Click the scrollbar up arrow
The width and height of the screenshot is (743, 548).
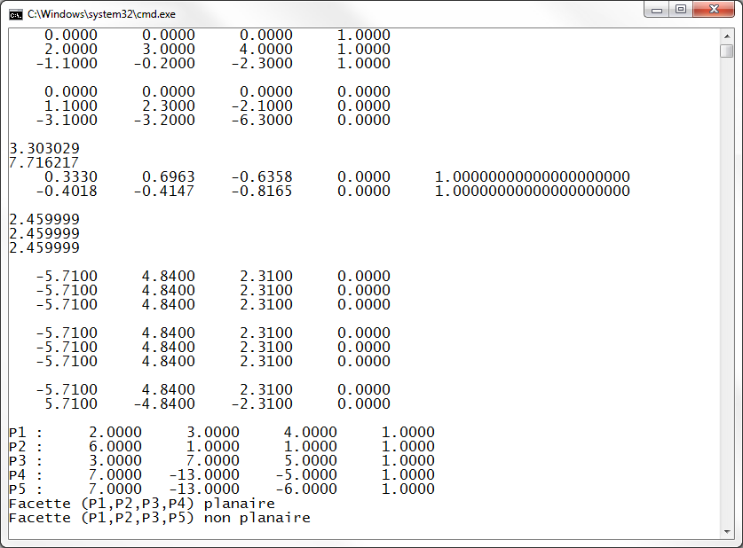726,35
